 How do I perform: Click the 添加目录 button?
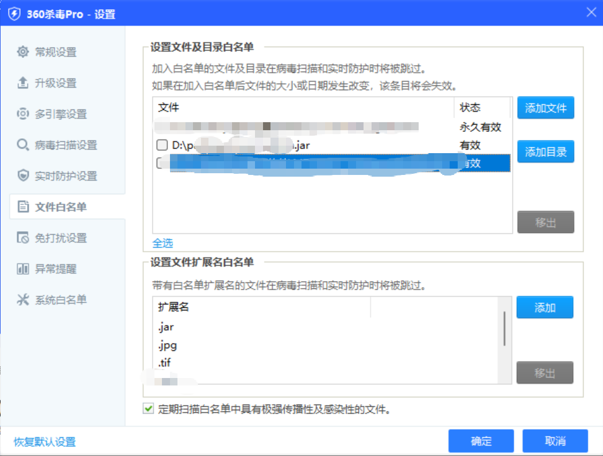click(x=546, y=152)
